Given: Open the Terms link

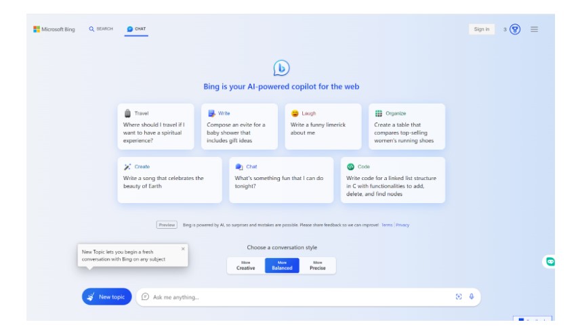Looking at the screenshot, I should (x=387, y=225).
